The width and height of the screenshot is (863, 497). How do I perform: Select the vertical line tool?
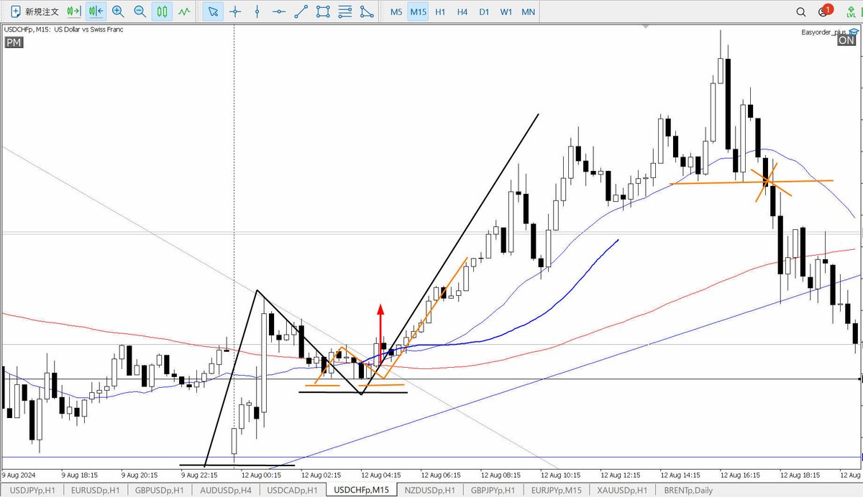pos(257,11)
